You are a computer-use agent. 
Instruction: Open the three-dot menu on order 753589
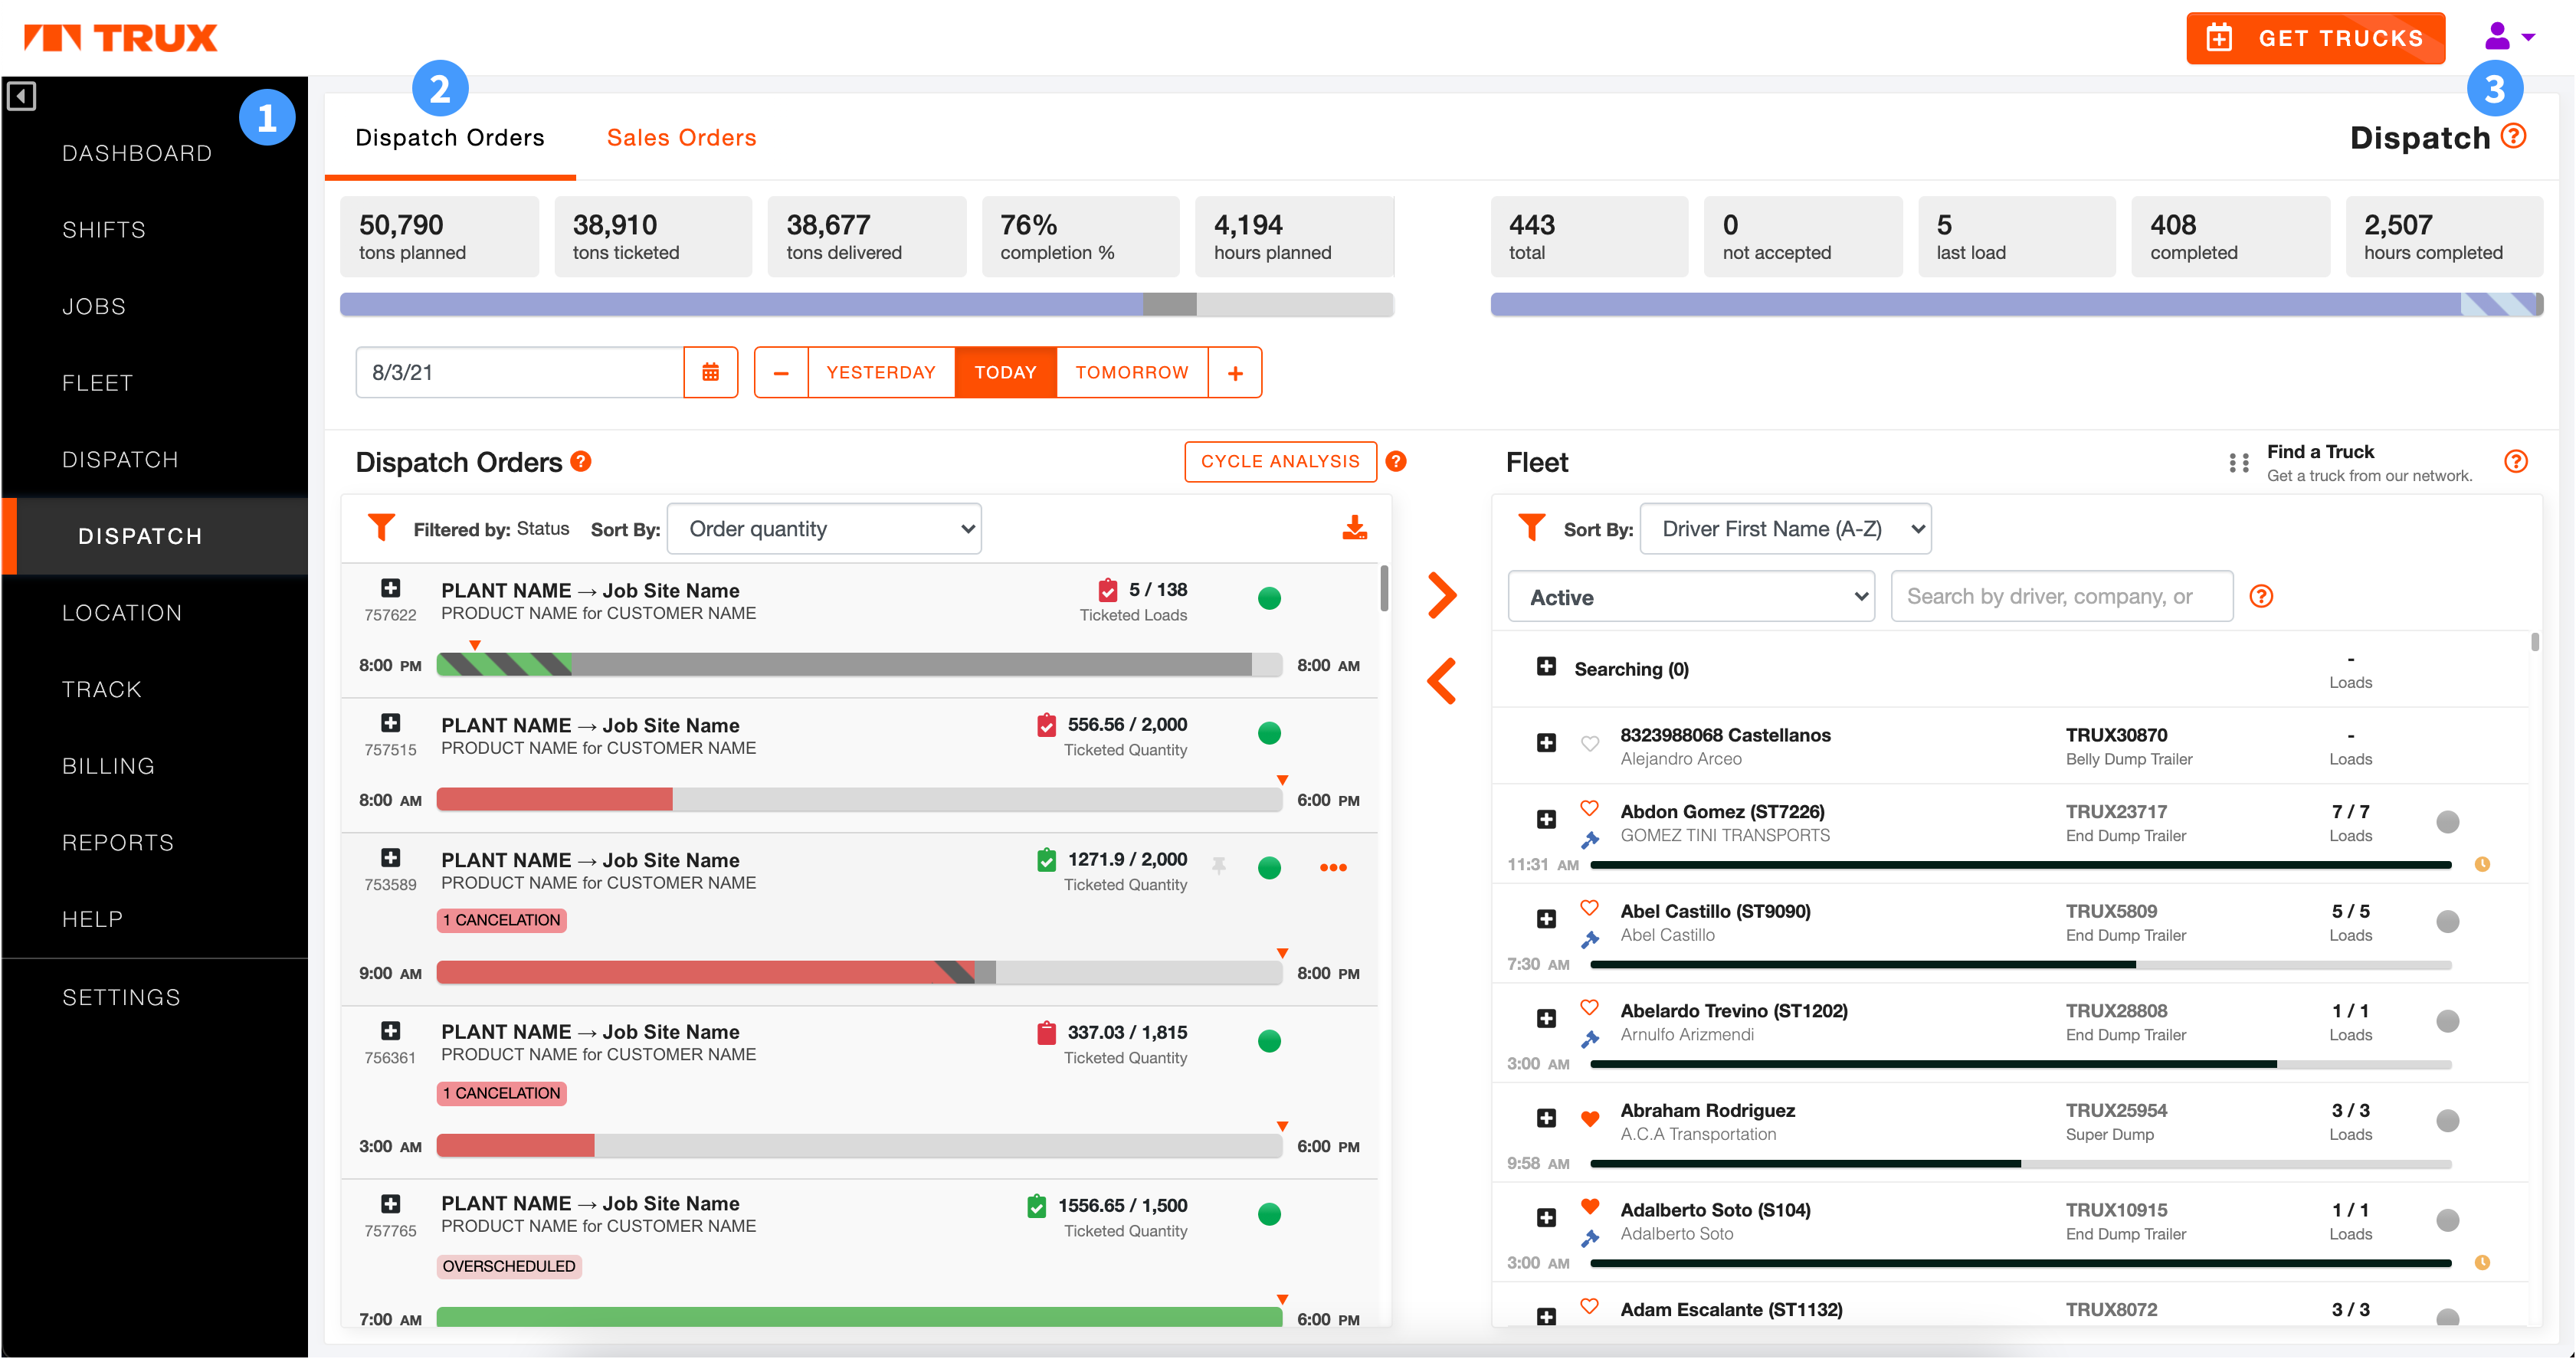[x=1333, y=867]
